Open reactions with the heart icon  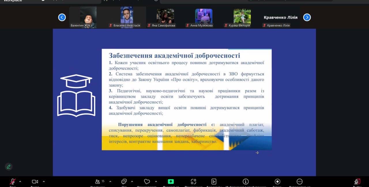147,182
